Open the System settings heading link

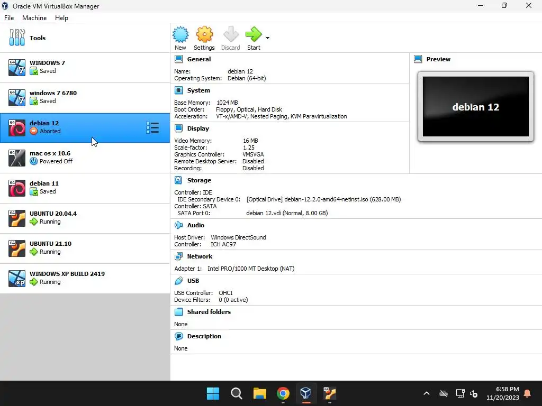tap(198, 90)
